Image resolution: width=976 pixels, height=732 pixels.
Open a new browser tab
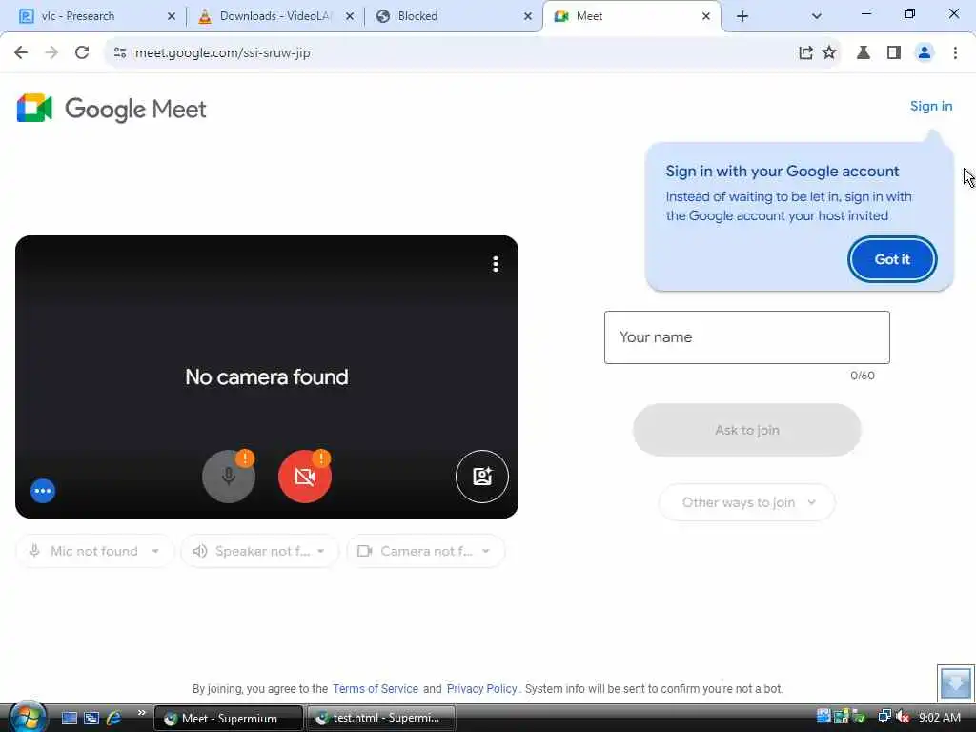pos(742,16)
